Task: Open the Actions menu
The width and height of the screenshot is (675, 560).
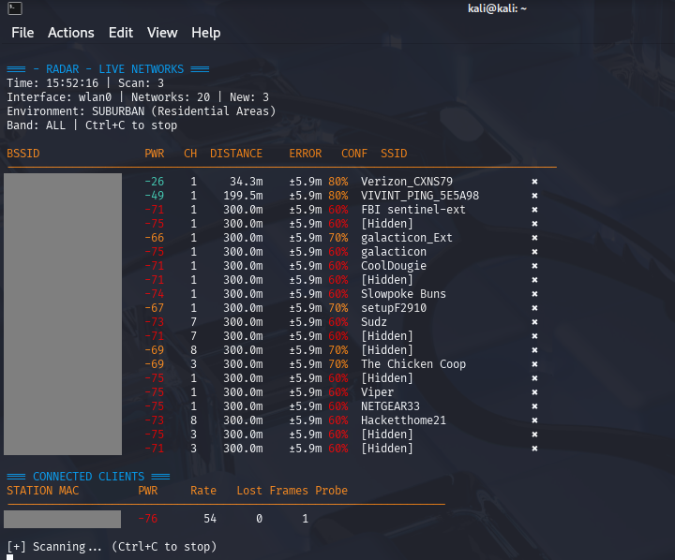Action: pos(70,33)
